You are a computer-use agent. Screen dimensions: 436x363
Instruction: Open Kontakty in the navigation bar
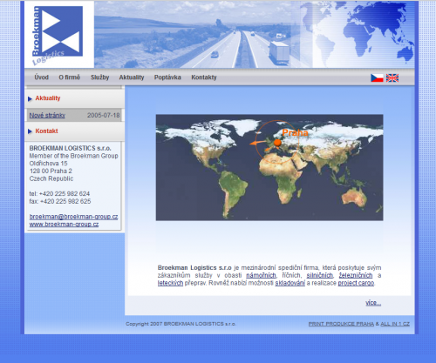[x=204, y=77]
